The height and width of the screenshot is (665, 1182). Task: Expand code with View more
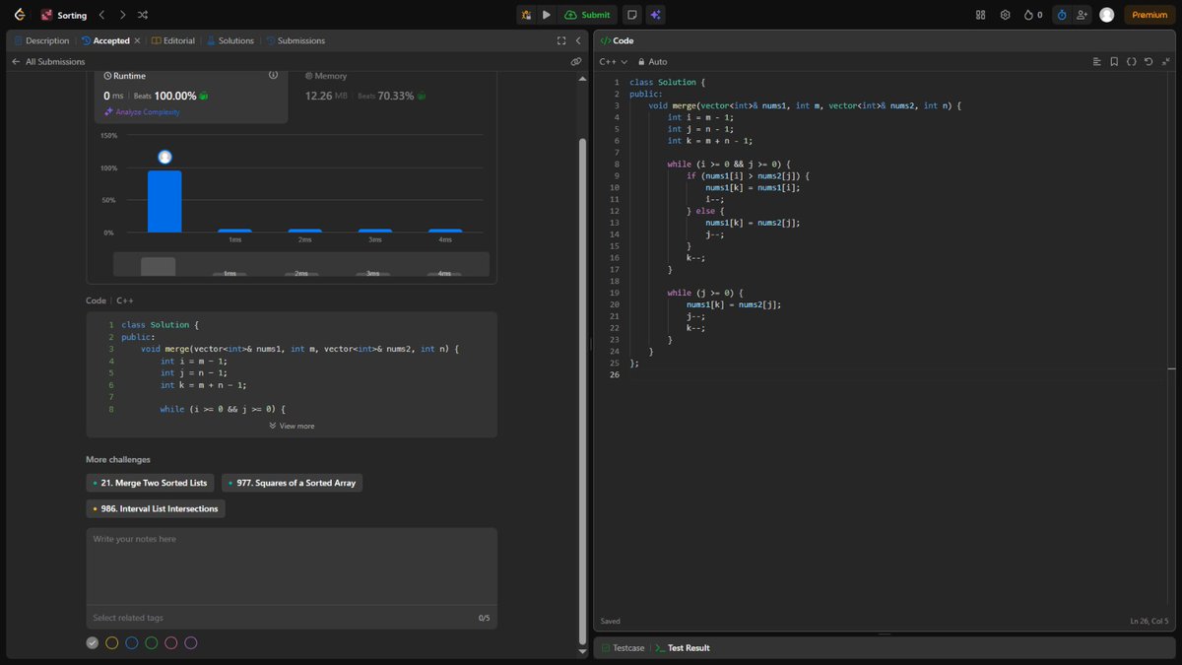(x=292, y=426)
